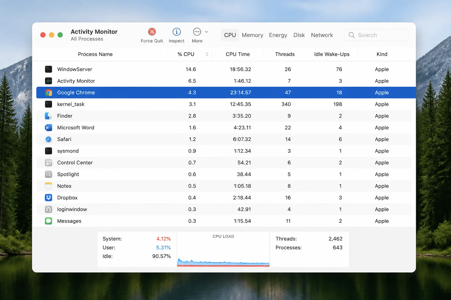Select the Microsoft Word process name
Screen dimensions: 451x300
(76, 128)
